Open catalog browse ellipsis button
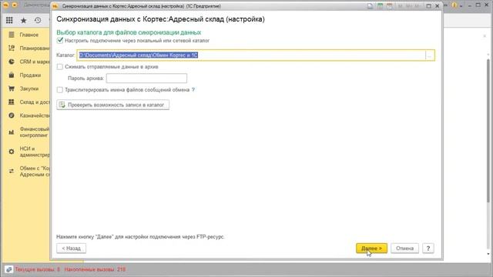This screenshot has height=277, width=493. [x=430, y=55]
